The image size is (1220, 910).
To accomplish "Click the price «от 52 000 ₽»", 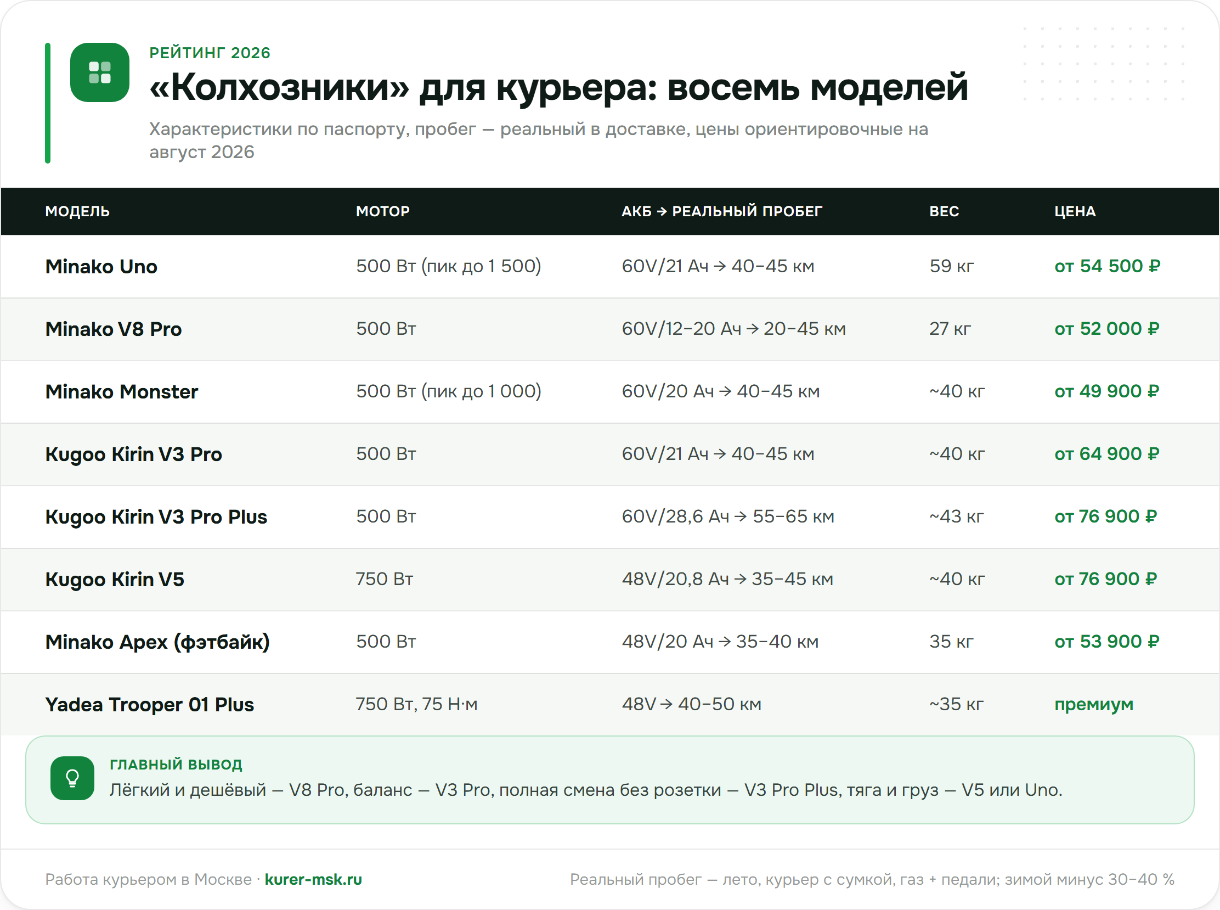I will click(1106, 329).
